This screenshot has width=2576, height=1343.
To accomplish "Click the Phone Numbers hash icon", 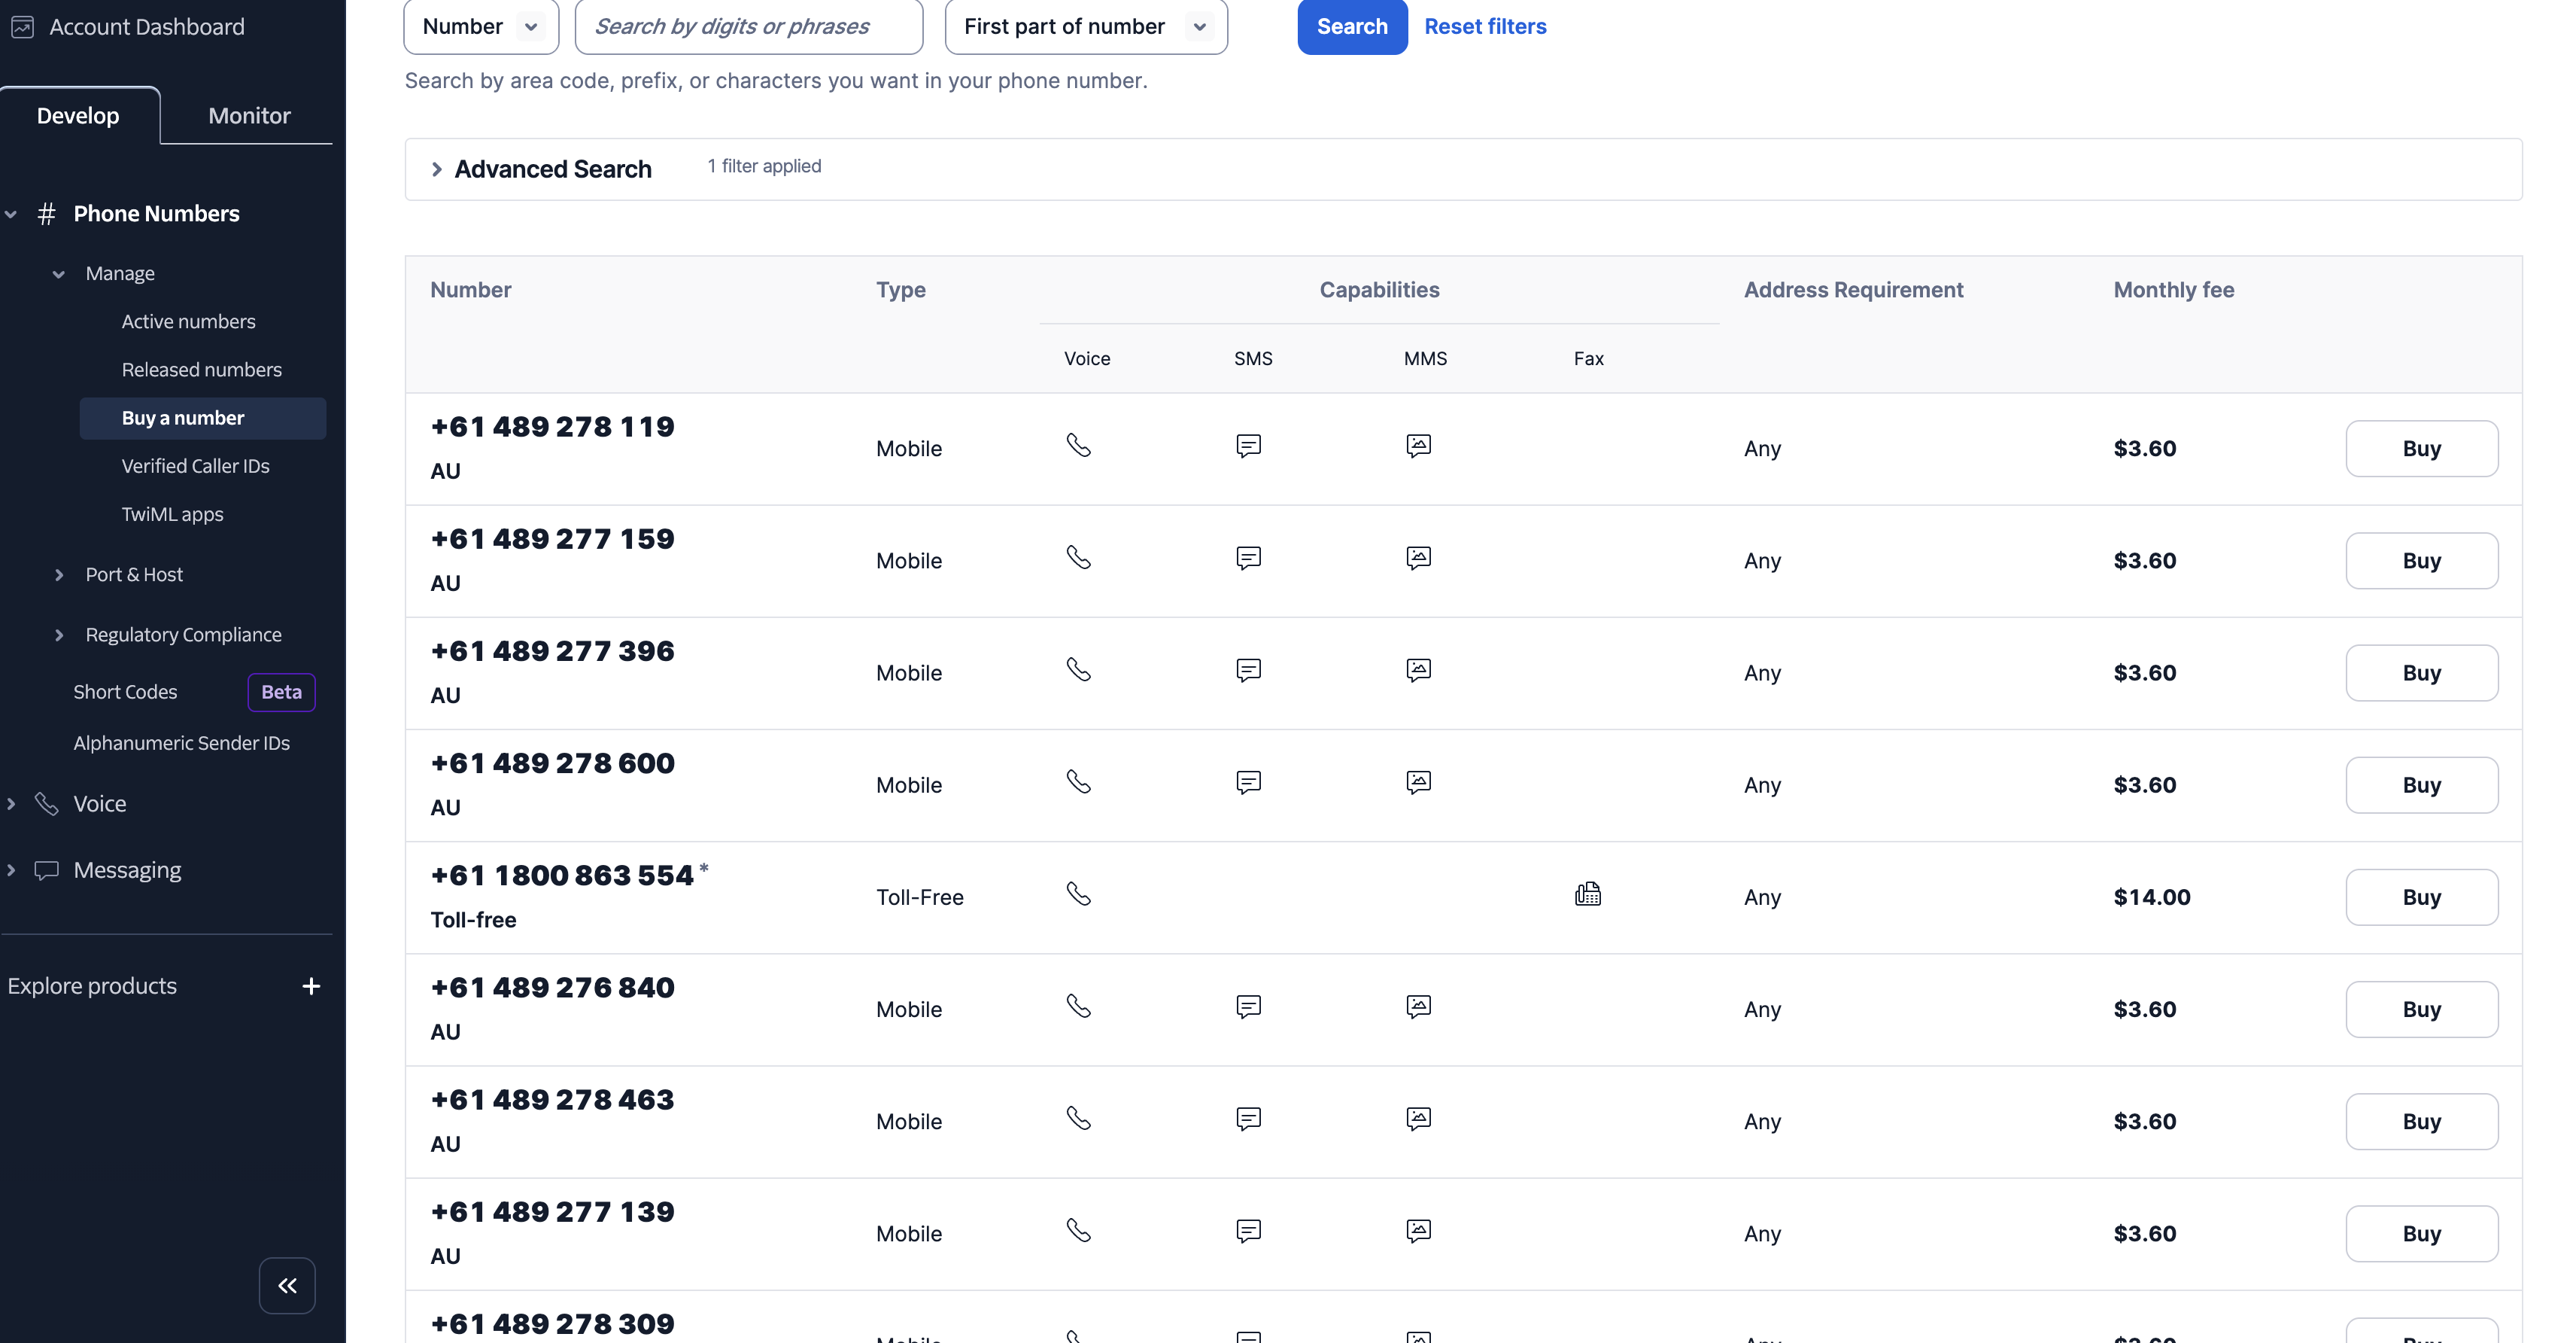I will tap(46, 213).
